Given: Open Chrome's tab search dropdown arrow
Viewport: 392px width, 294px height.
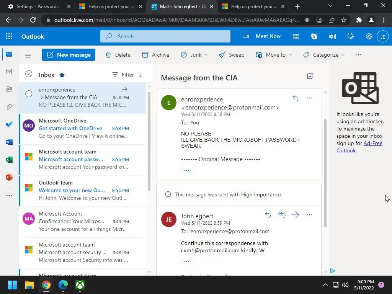Looking at the screenshot, I should point(330,5).
